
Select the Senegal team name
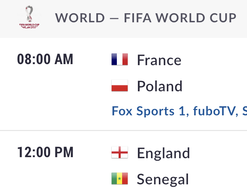pyautogui.click(x=163, y=179)
